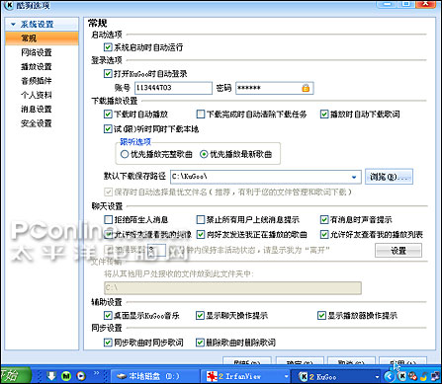
Task: Launch the media player quick launch icon
Action: [x=81, y=376]
